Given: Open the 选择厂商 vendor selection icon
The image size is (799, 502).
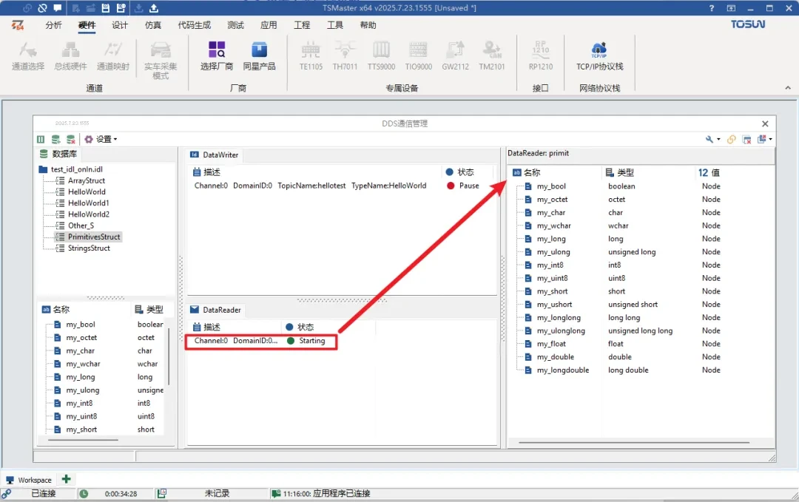Looking at the screenshot, I should click(x=216, y=55).
